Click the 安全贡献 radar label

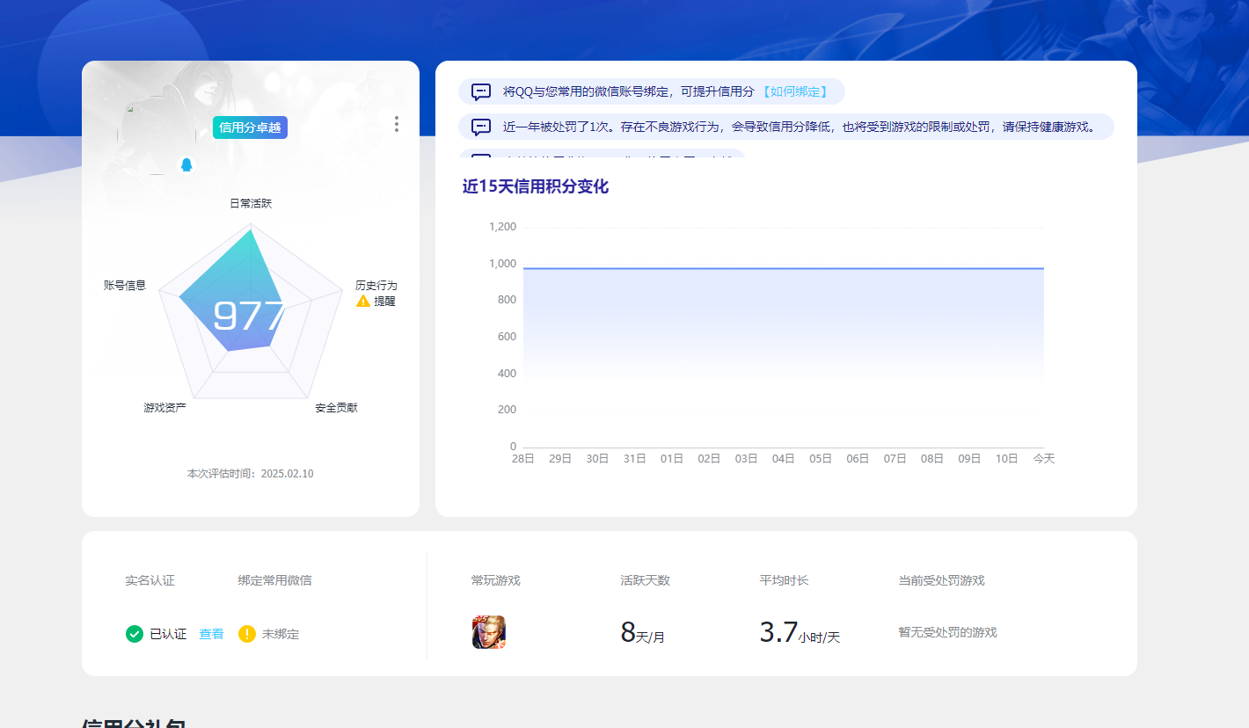pyautogui.click(x=336, y=408)
